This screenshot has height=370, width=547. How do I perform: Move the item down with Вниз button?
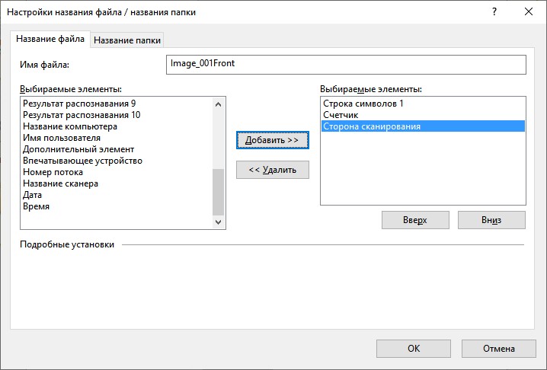491,220
